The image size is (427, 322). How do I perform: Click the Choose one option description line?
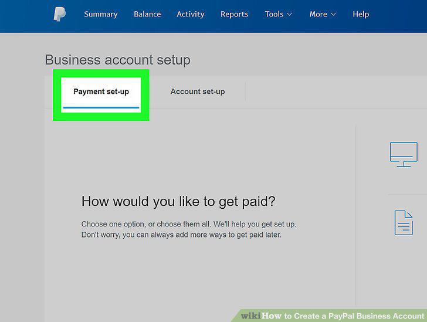point(189,224)
